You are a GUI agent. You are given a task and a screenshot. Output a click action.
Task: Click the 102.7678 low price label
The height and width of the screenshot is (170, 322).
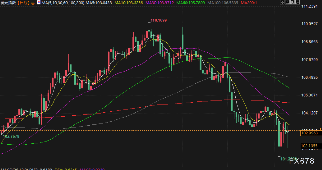(11, 136)
